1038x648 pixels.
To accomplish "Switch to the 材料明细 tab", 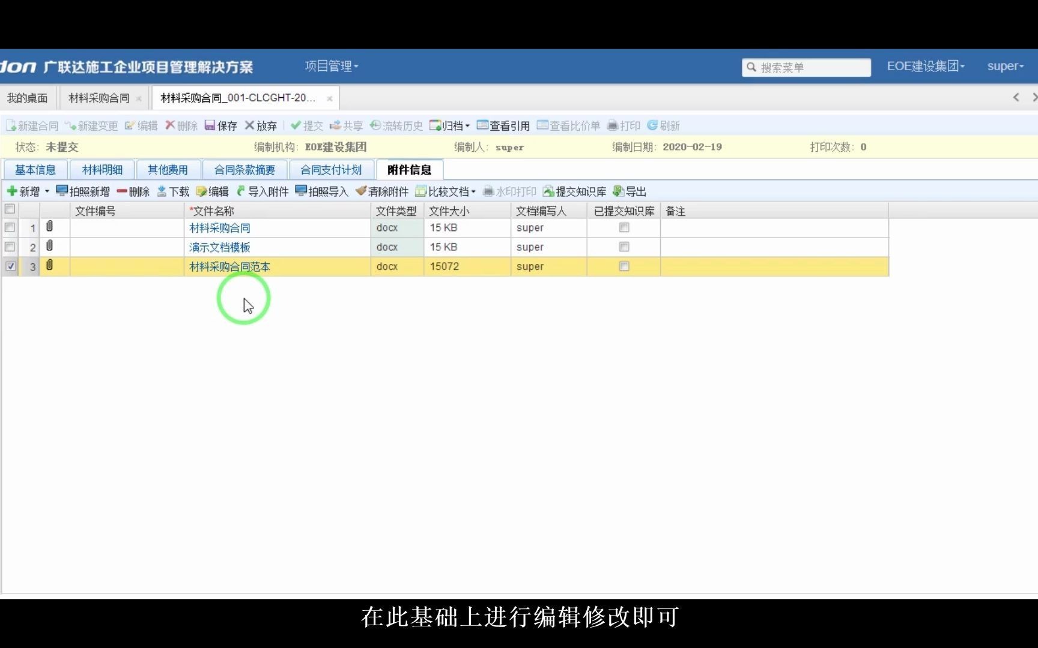I will pyautogui.click(x=102, y=170).
